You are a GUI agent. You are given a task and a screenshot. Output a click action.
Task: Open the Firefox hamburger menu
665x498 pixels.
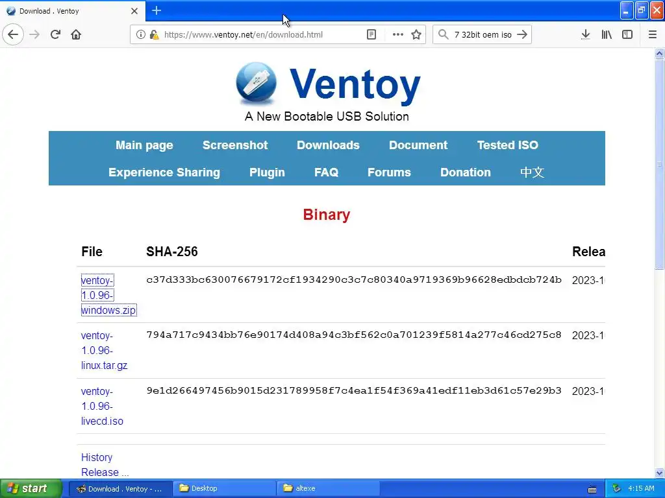coord(652,34)
